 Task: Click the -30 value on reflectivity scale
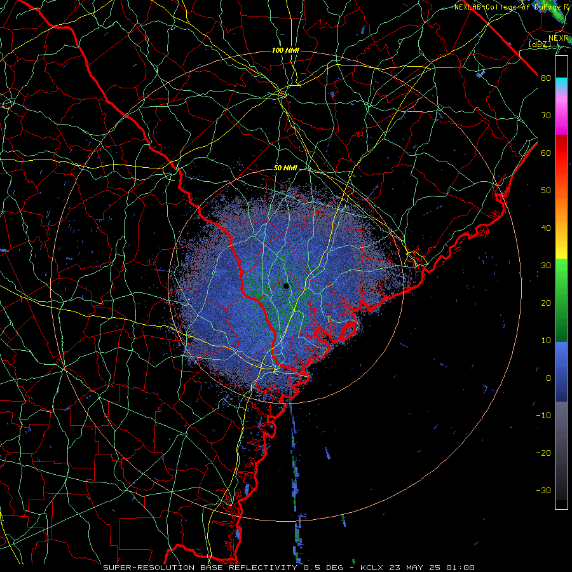(543, 490)
